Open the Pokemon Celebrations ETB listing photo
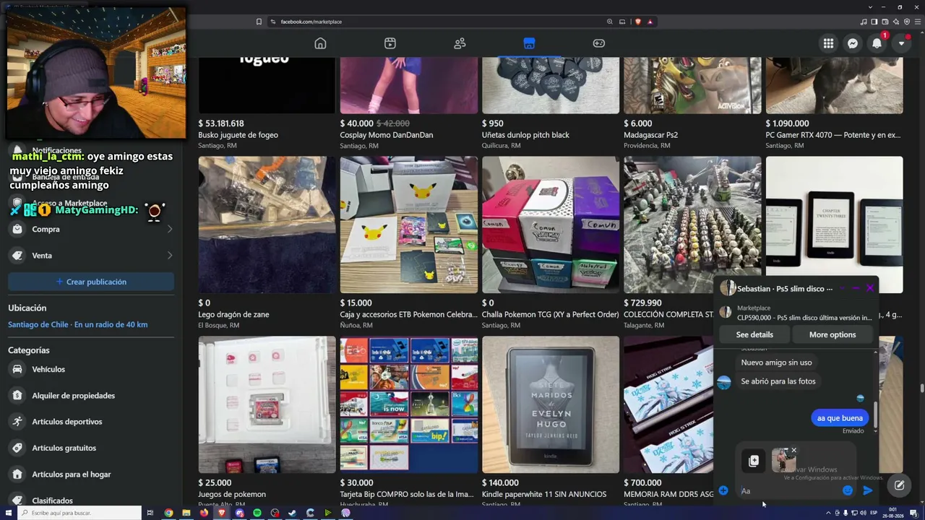This screenshot has height=520, width=925. tap(409, 225)
